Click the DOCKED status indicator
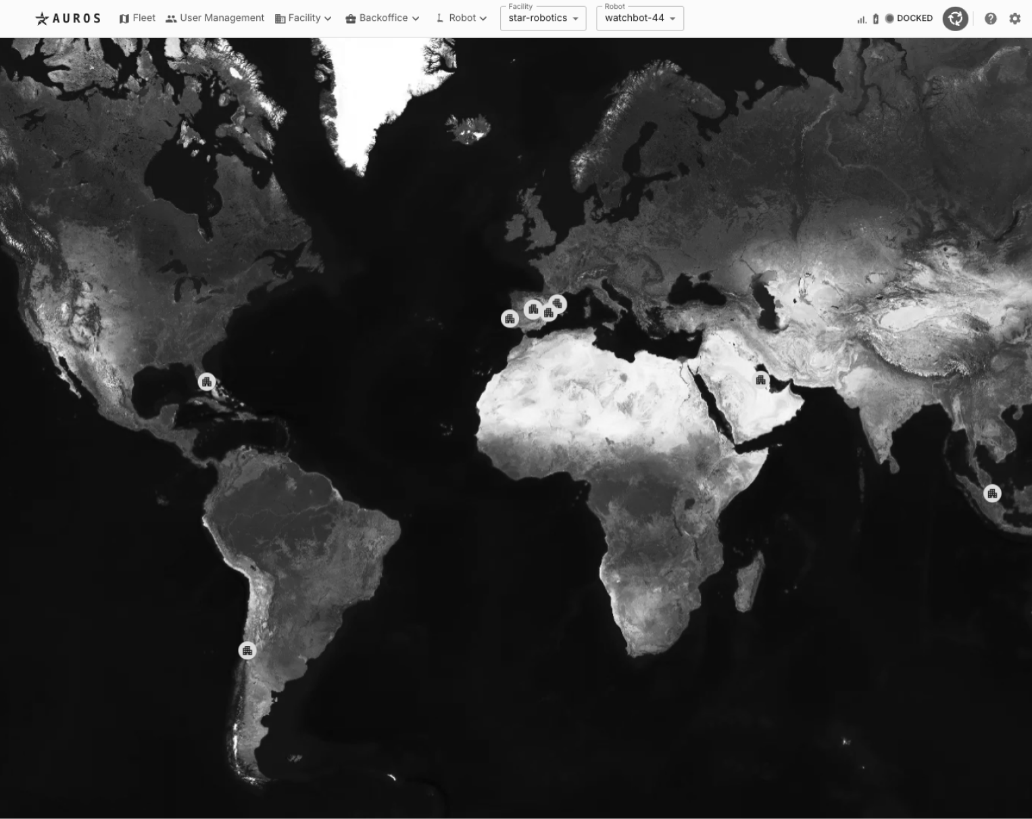Viewport: 1032px width, 819px height. pos(909,18)
